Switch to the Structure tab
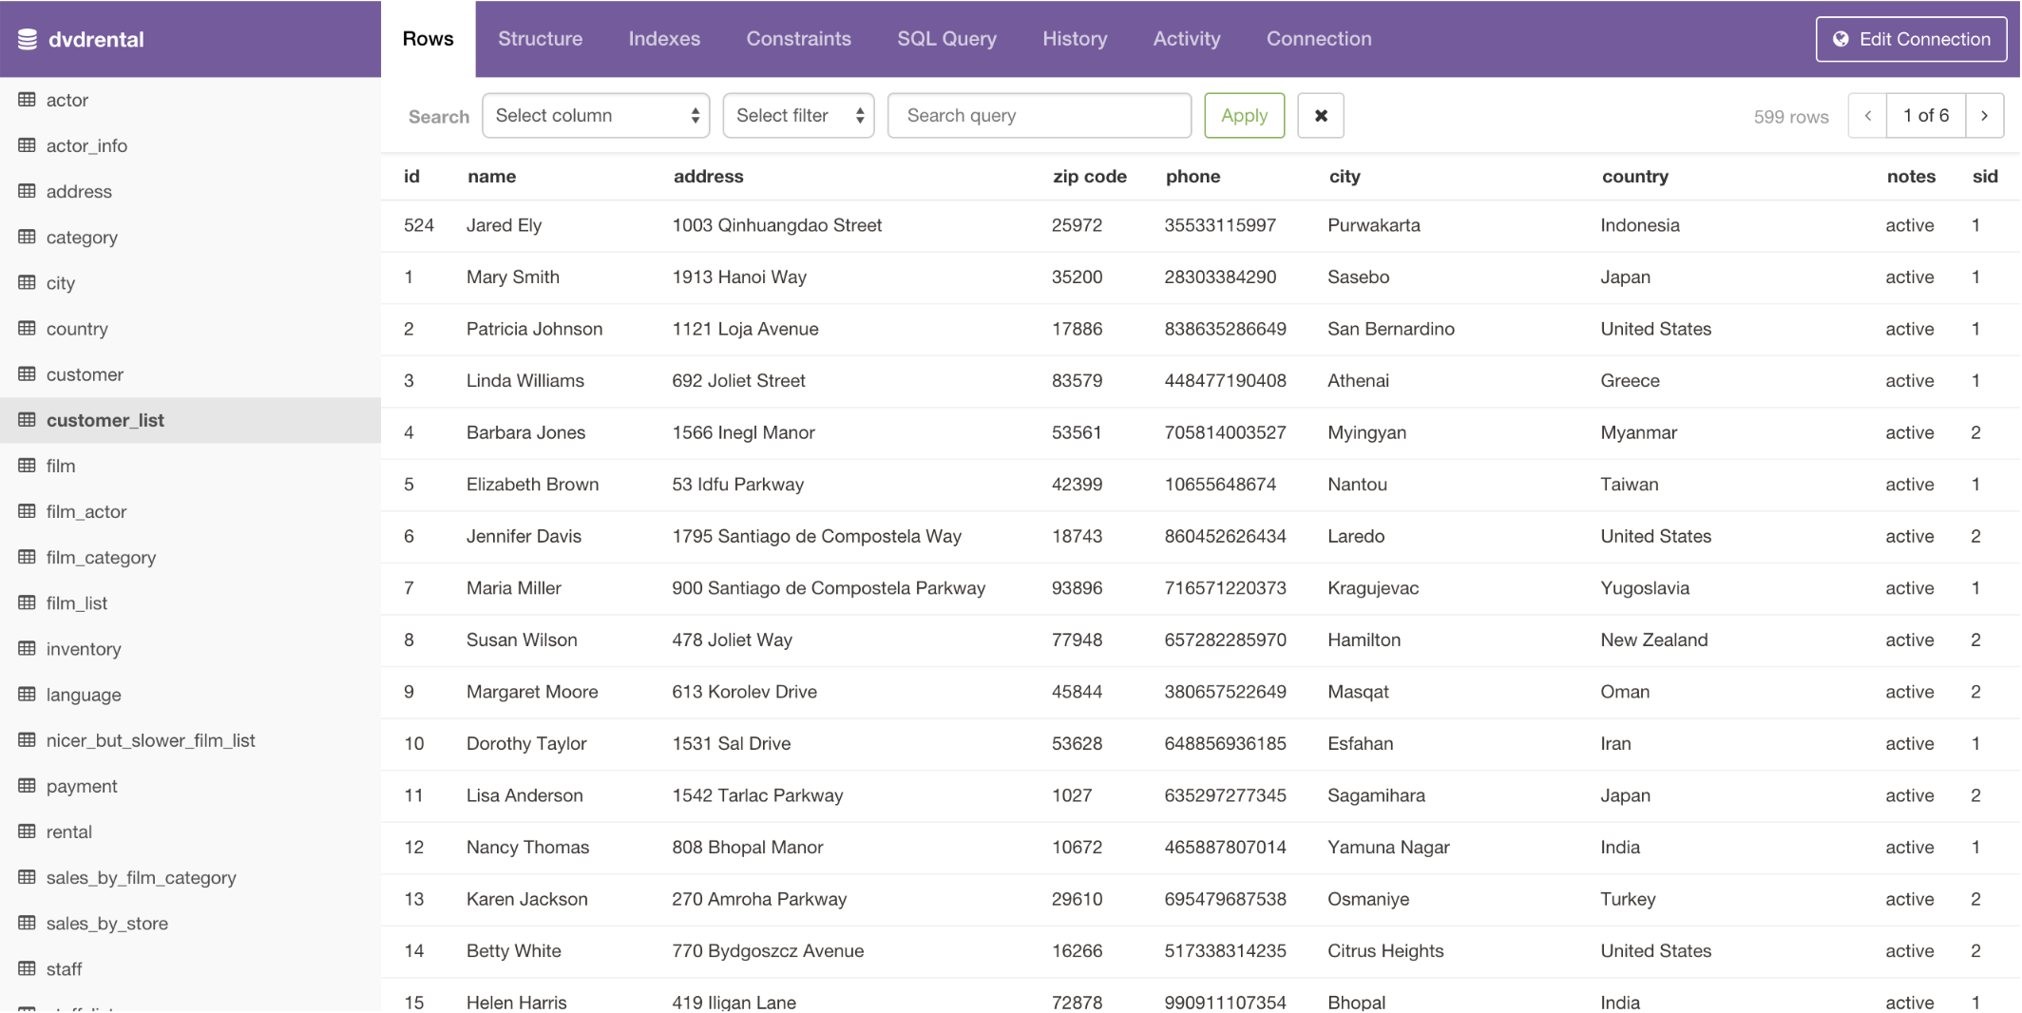Viewport: 2022px width, 1013px height. (x=540, y=39)
